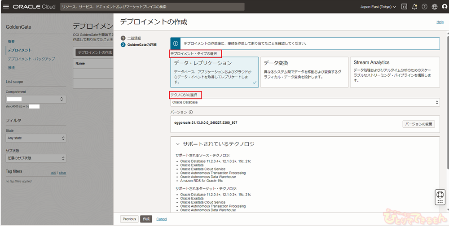
Task: Open Cloud Shell developer tools icon
Action: (404, 7)
